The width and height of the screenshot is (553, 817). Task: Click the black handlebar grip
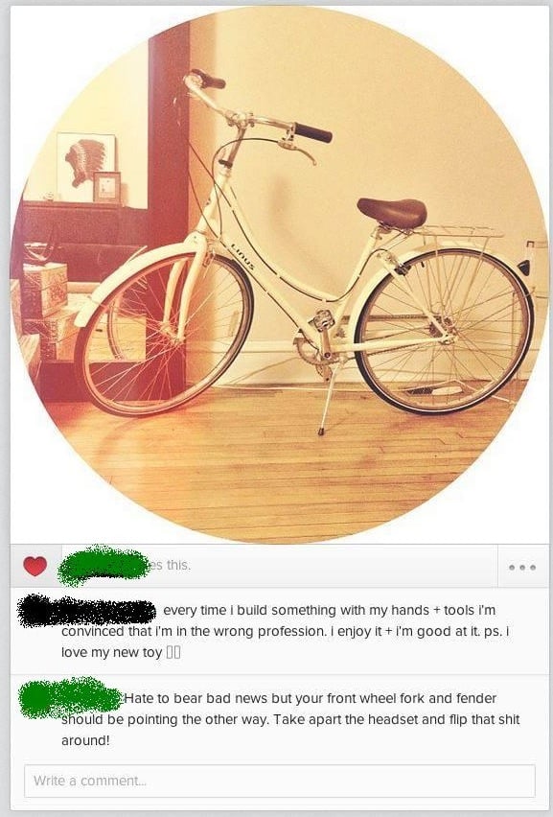pos(313,133)
